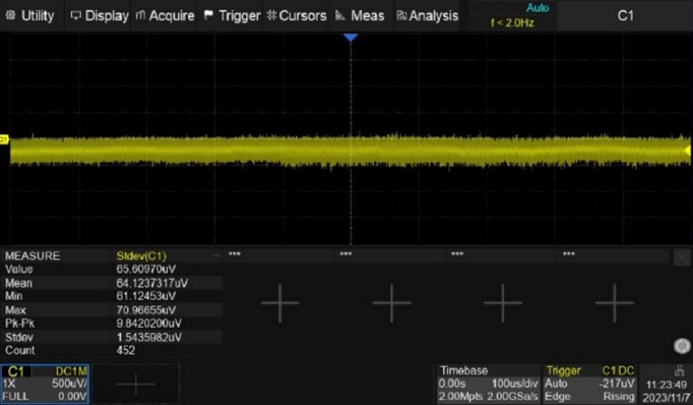Image resolution: width=693 pixels, height=405 pixels.
Task: Open the Cursors menu
Action: pos(296,16)
